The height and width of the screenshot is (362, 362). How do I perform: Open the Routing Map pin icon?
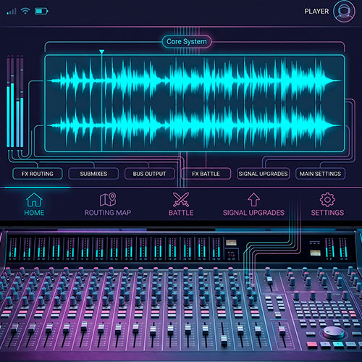(x=108, y=199)
